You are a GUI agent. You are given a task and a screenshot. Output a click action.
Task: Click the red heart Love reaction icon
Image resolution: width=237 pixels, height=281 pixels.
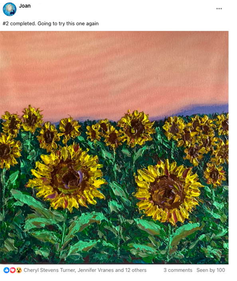coord(12,270)
